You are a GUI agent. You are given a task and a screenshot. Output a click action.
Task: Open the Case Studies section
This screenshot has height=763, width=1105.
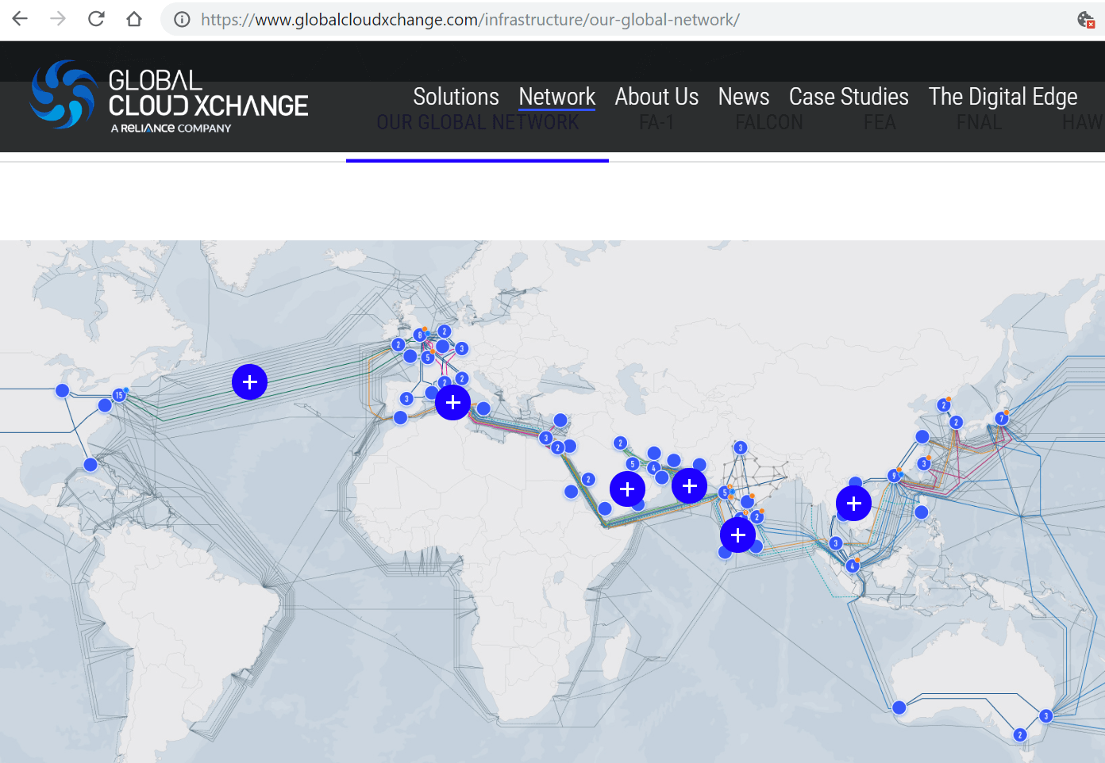pos(849,96)
